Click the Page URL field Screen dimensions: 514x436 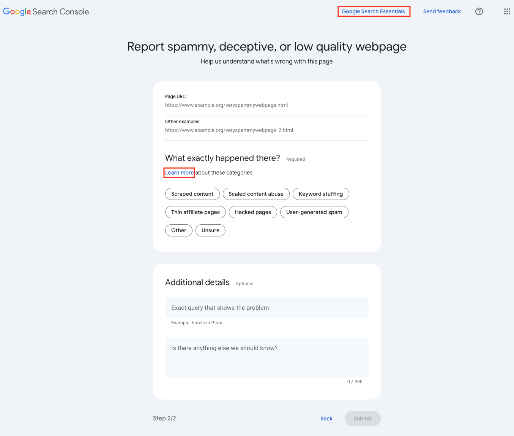266,105
